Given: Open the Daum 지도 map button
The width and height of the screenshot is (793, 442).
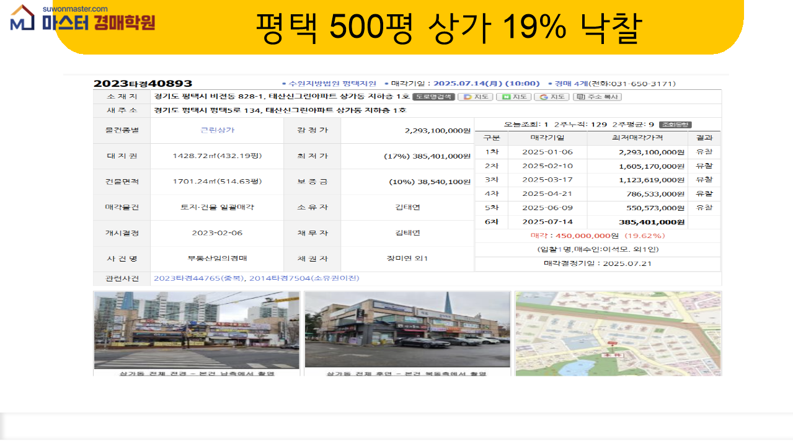Looking at the screenshot, I should [x=475, y=97].
